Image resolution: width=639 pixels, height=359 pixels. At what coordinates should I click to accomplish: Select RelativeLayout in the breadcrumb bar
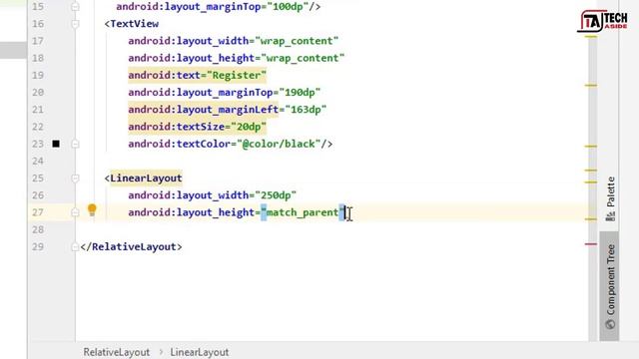pyautogui.click(x=117, y=352)
